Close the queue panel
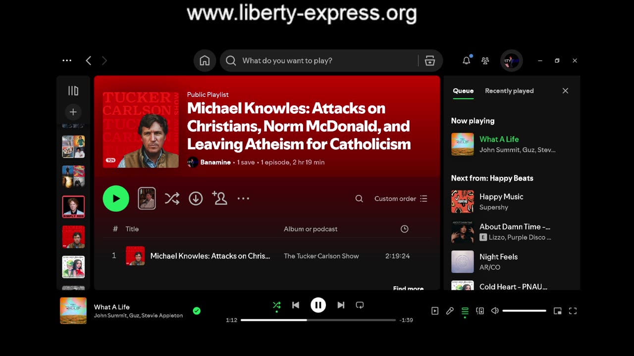Viewport: 634px width, 356px height. pyautogui.click(x=565, y=90)
